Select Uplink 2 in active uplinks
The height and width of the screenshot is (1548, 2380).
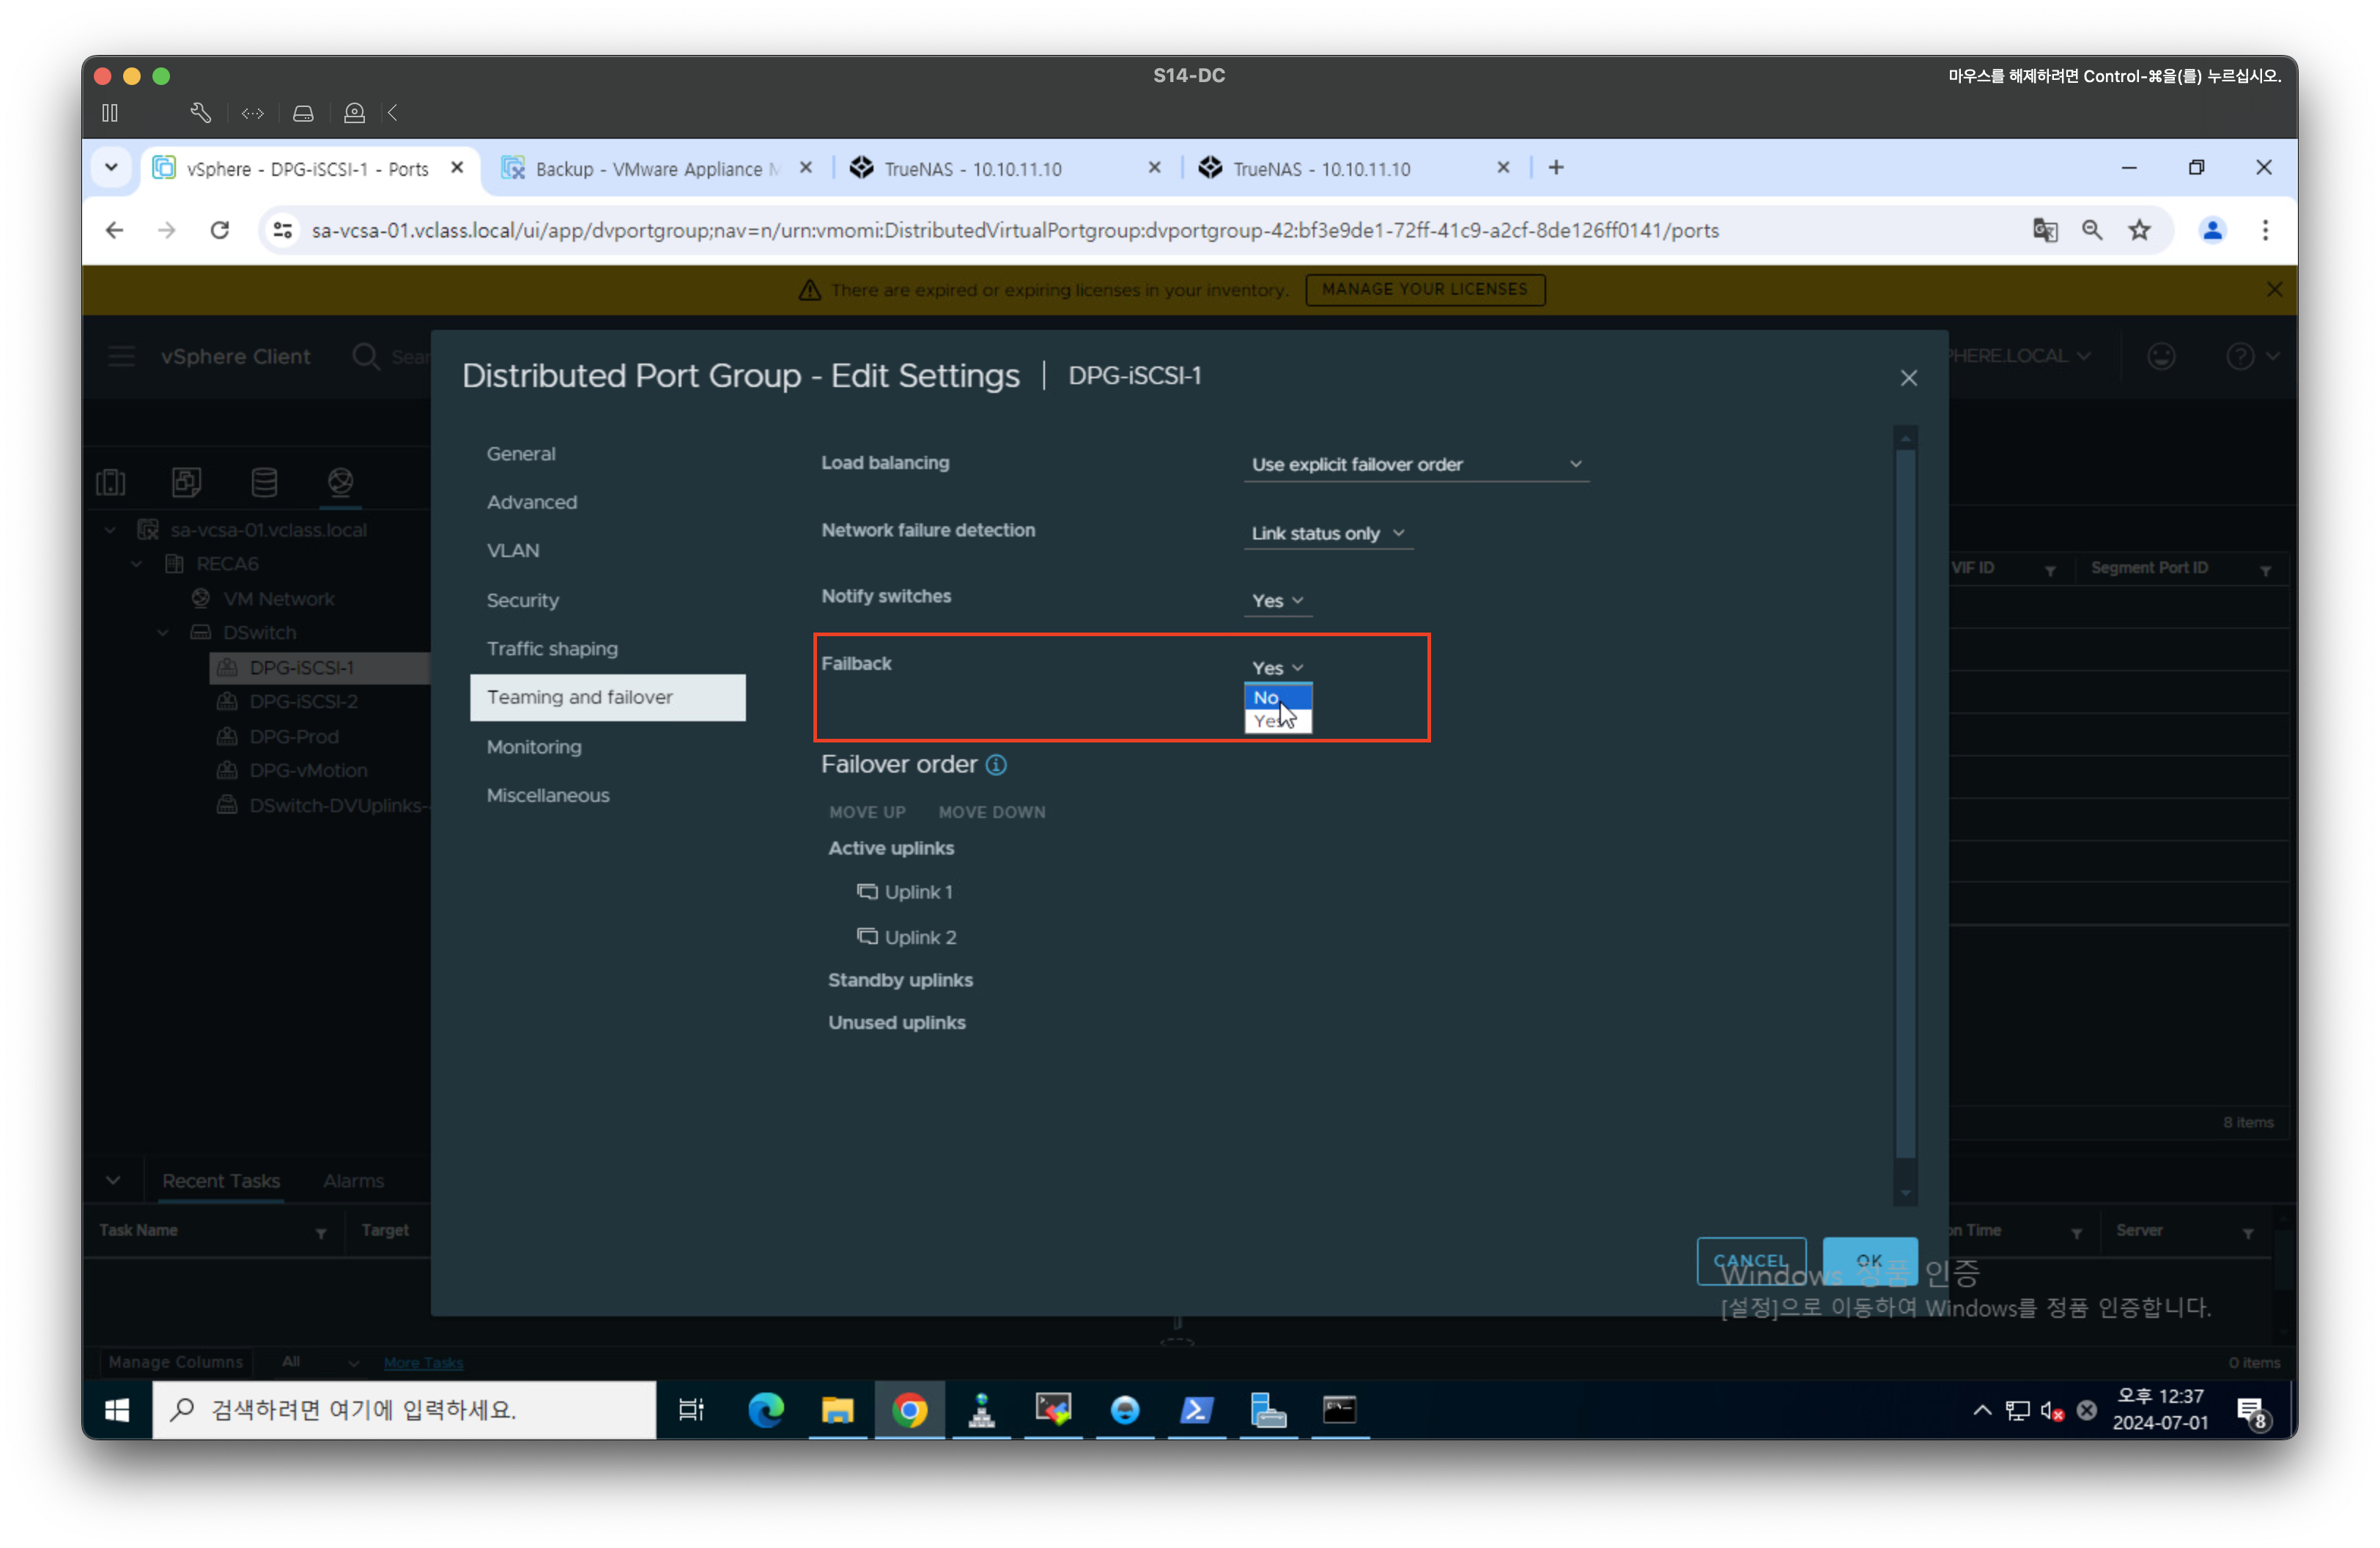(x=920, y=937)
